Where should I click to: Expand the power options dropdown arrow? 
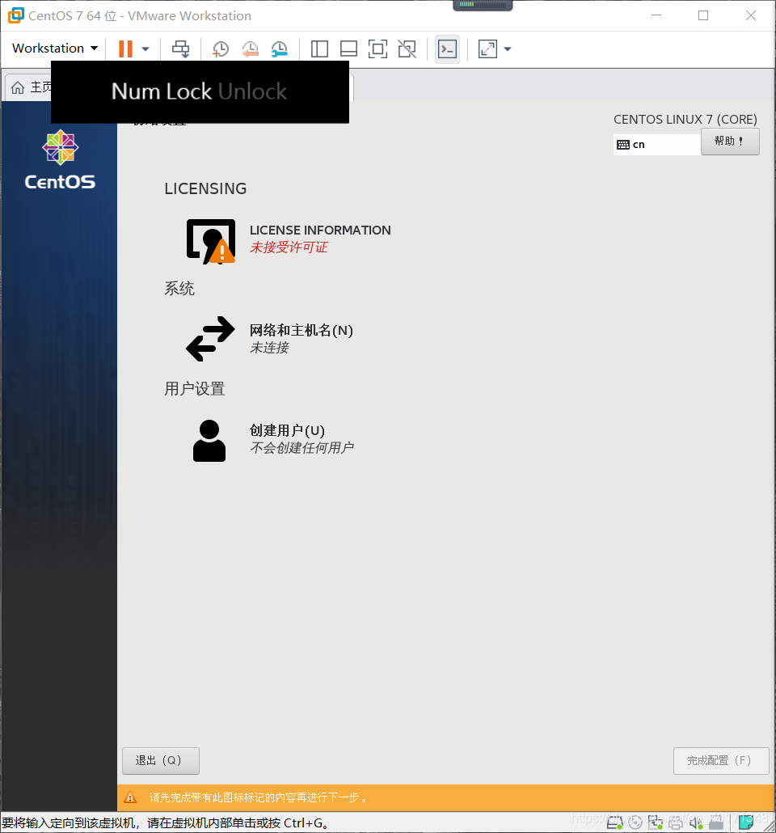tap(145, 49)
